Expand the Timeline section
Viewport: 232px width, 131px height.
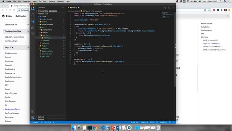[x=41, y=120]
